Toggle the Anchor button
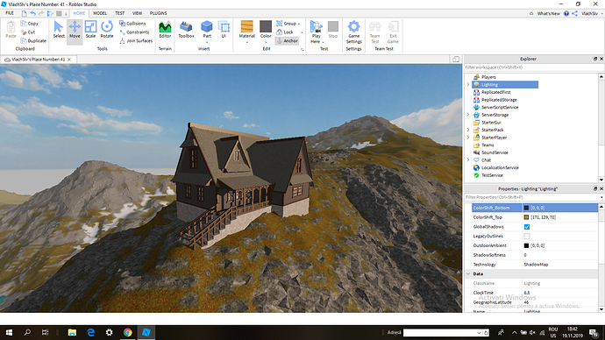 287,40
